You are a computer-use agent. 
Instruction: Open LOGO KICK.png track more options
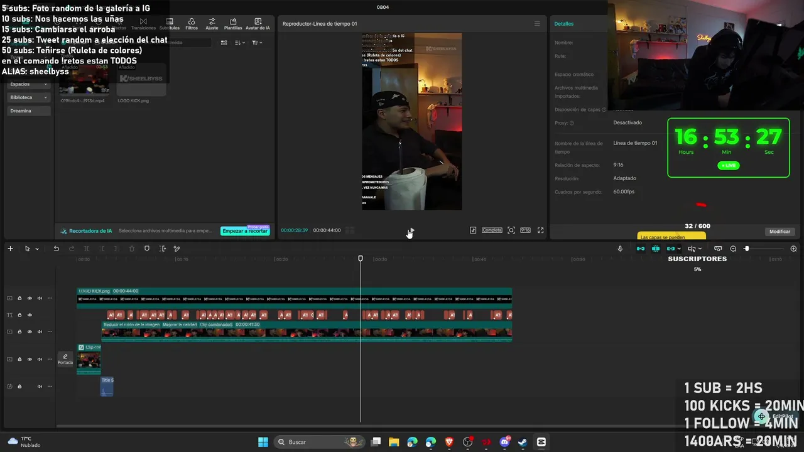tap(50, 298)
